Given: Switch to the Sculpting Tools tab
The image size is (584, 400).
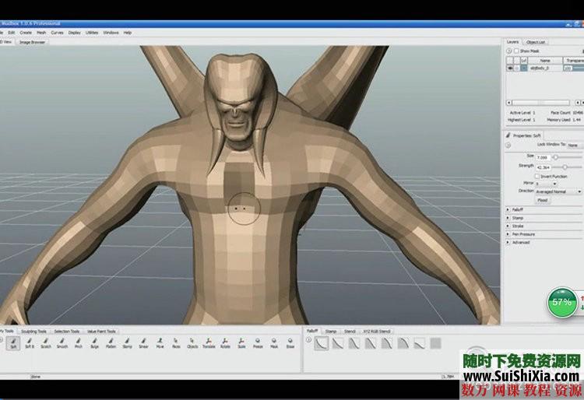Looking at the screenshot, I should click(x=34, y=332).
